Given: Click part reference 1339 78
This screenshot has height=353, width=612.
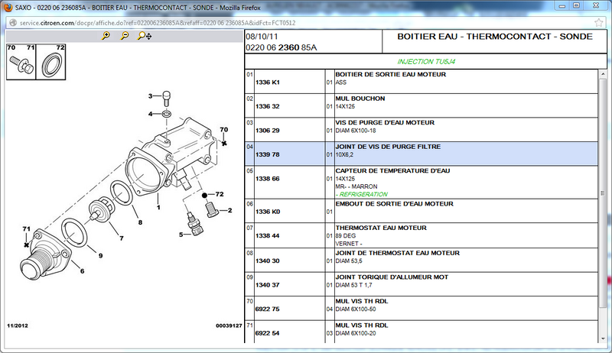Looking at the screenshot, I should pyautogui.click(x=267, y=154).
